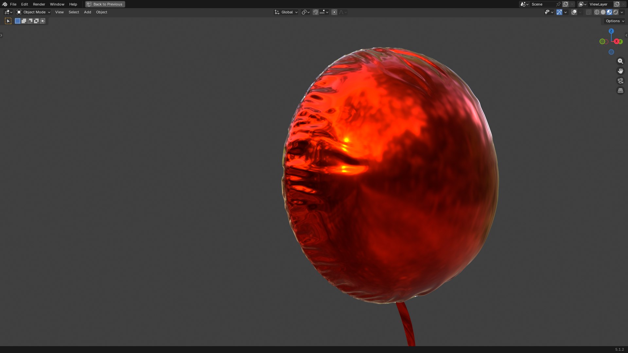The image size is (628, 353).
Task: Open the Edit menu
Action: tap(25, 4)
